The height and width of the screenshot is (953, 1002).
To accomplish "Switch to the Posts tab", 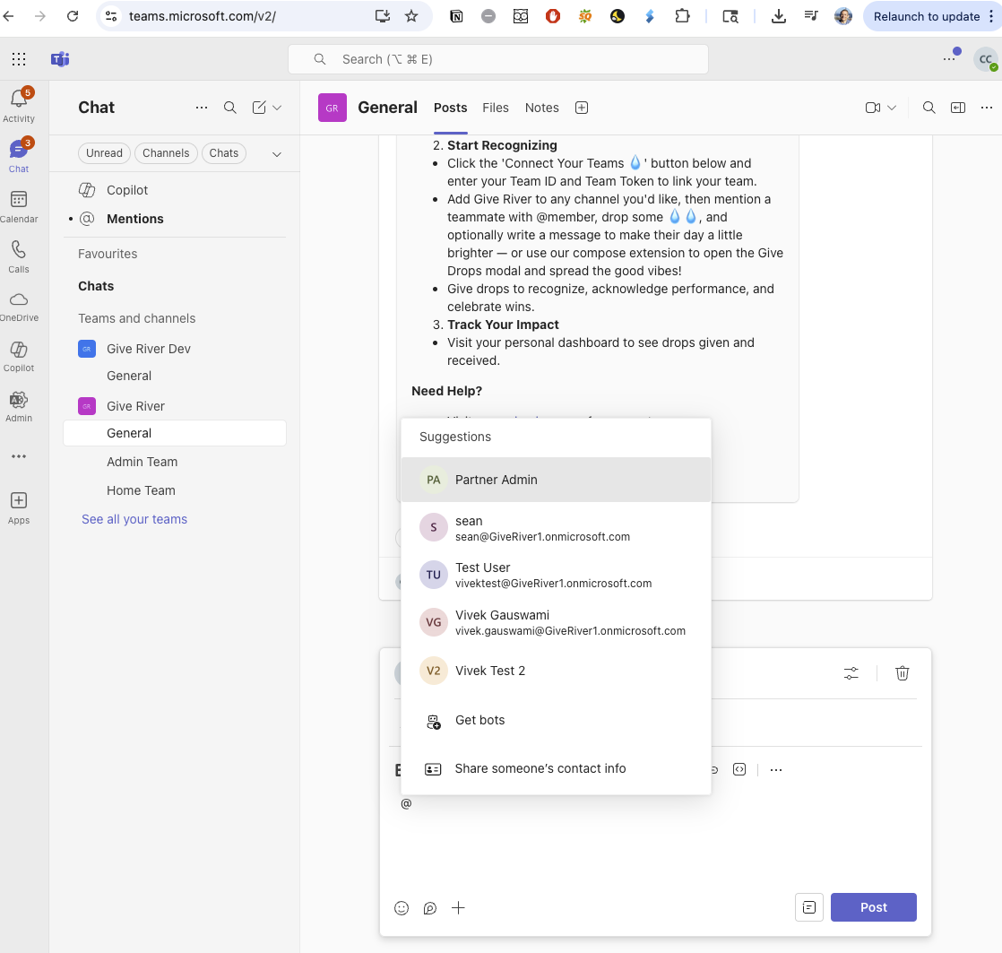I will (451, 108).
